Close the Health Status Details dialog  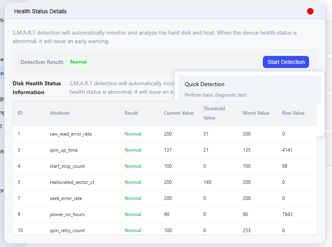point(310,11)
